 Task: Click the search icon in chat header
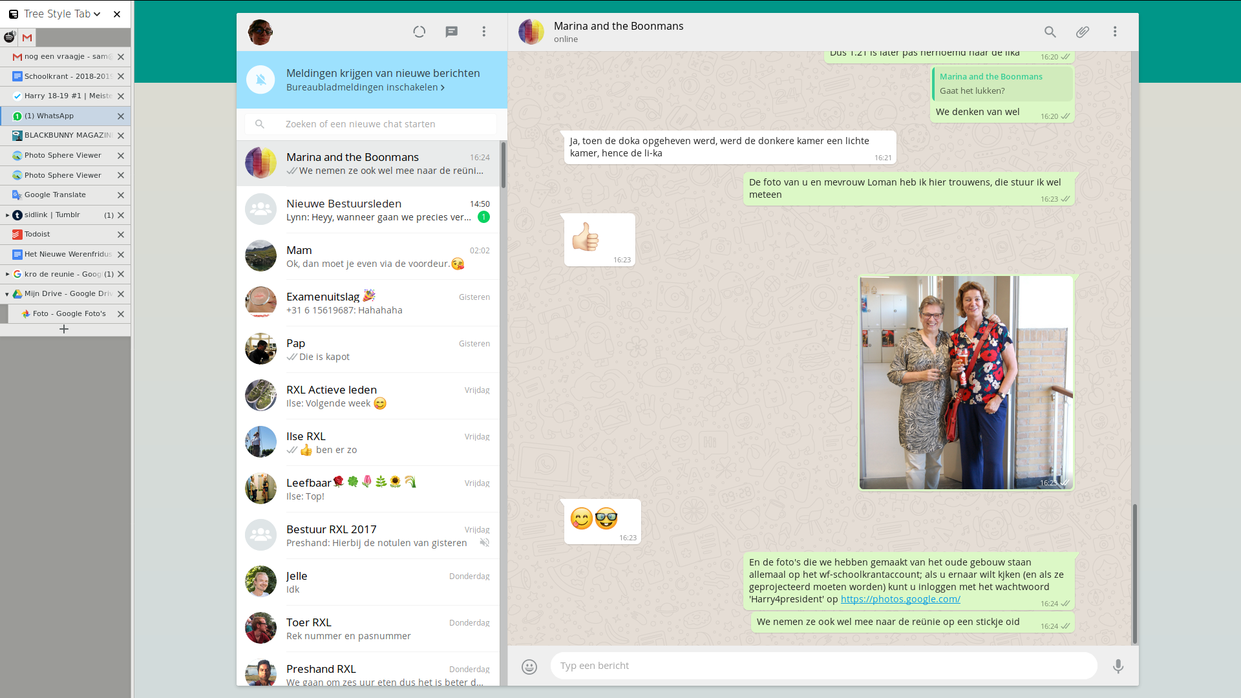tap(1050, 32)
